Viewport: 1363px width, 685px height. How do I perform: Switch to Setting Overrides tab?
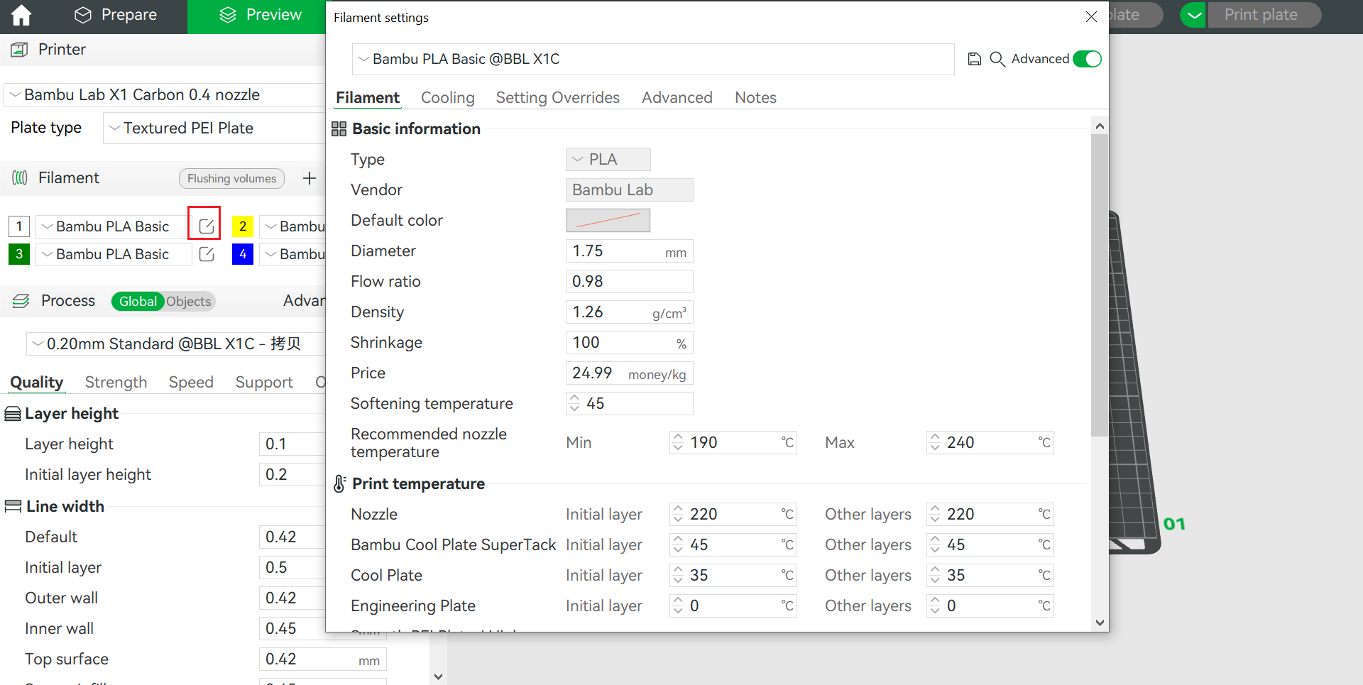(x=557, y=97)
